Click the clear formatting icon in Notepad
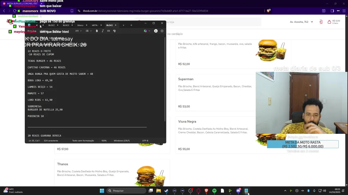The image size is (348, 195). (x=114, y=31)
